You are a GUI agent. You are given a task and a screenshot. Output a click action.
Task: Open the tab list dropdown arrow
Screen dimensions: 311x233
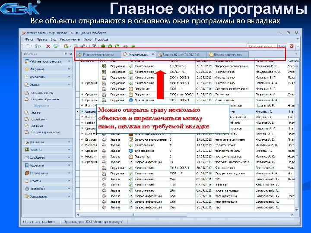click(x=296, y=54)
